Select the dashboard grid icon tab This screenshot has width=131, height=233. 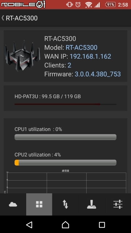39,204
